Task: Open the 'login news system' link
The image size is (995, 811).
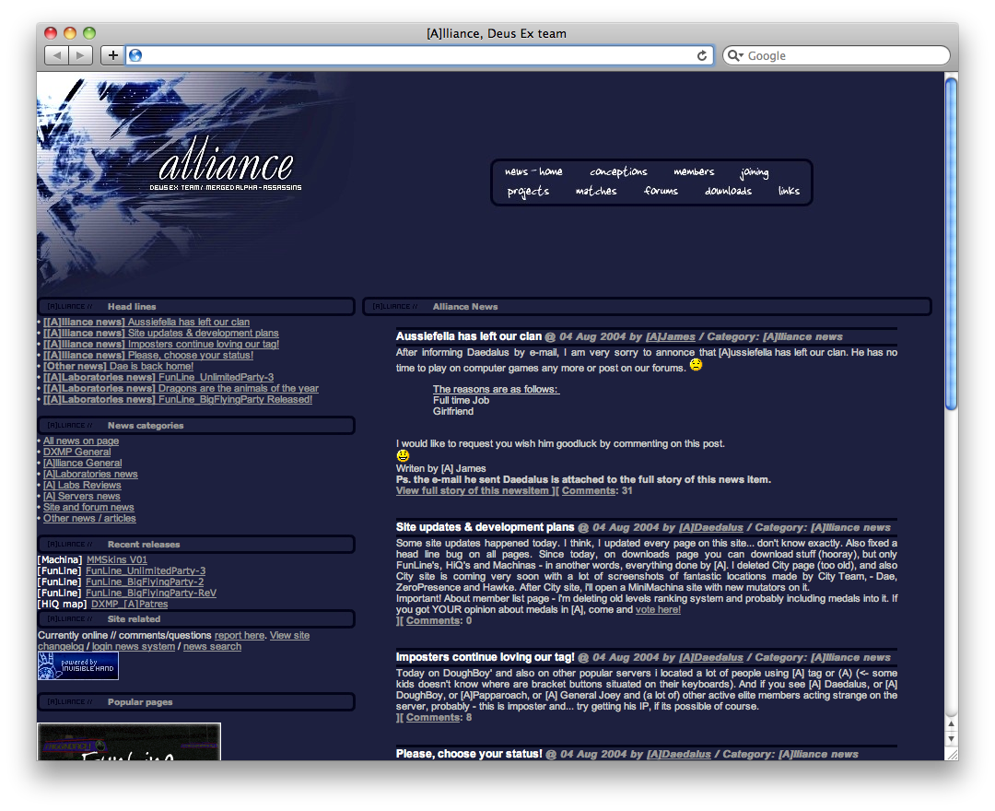Action: point(134,647)
